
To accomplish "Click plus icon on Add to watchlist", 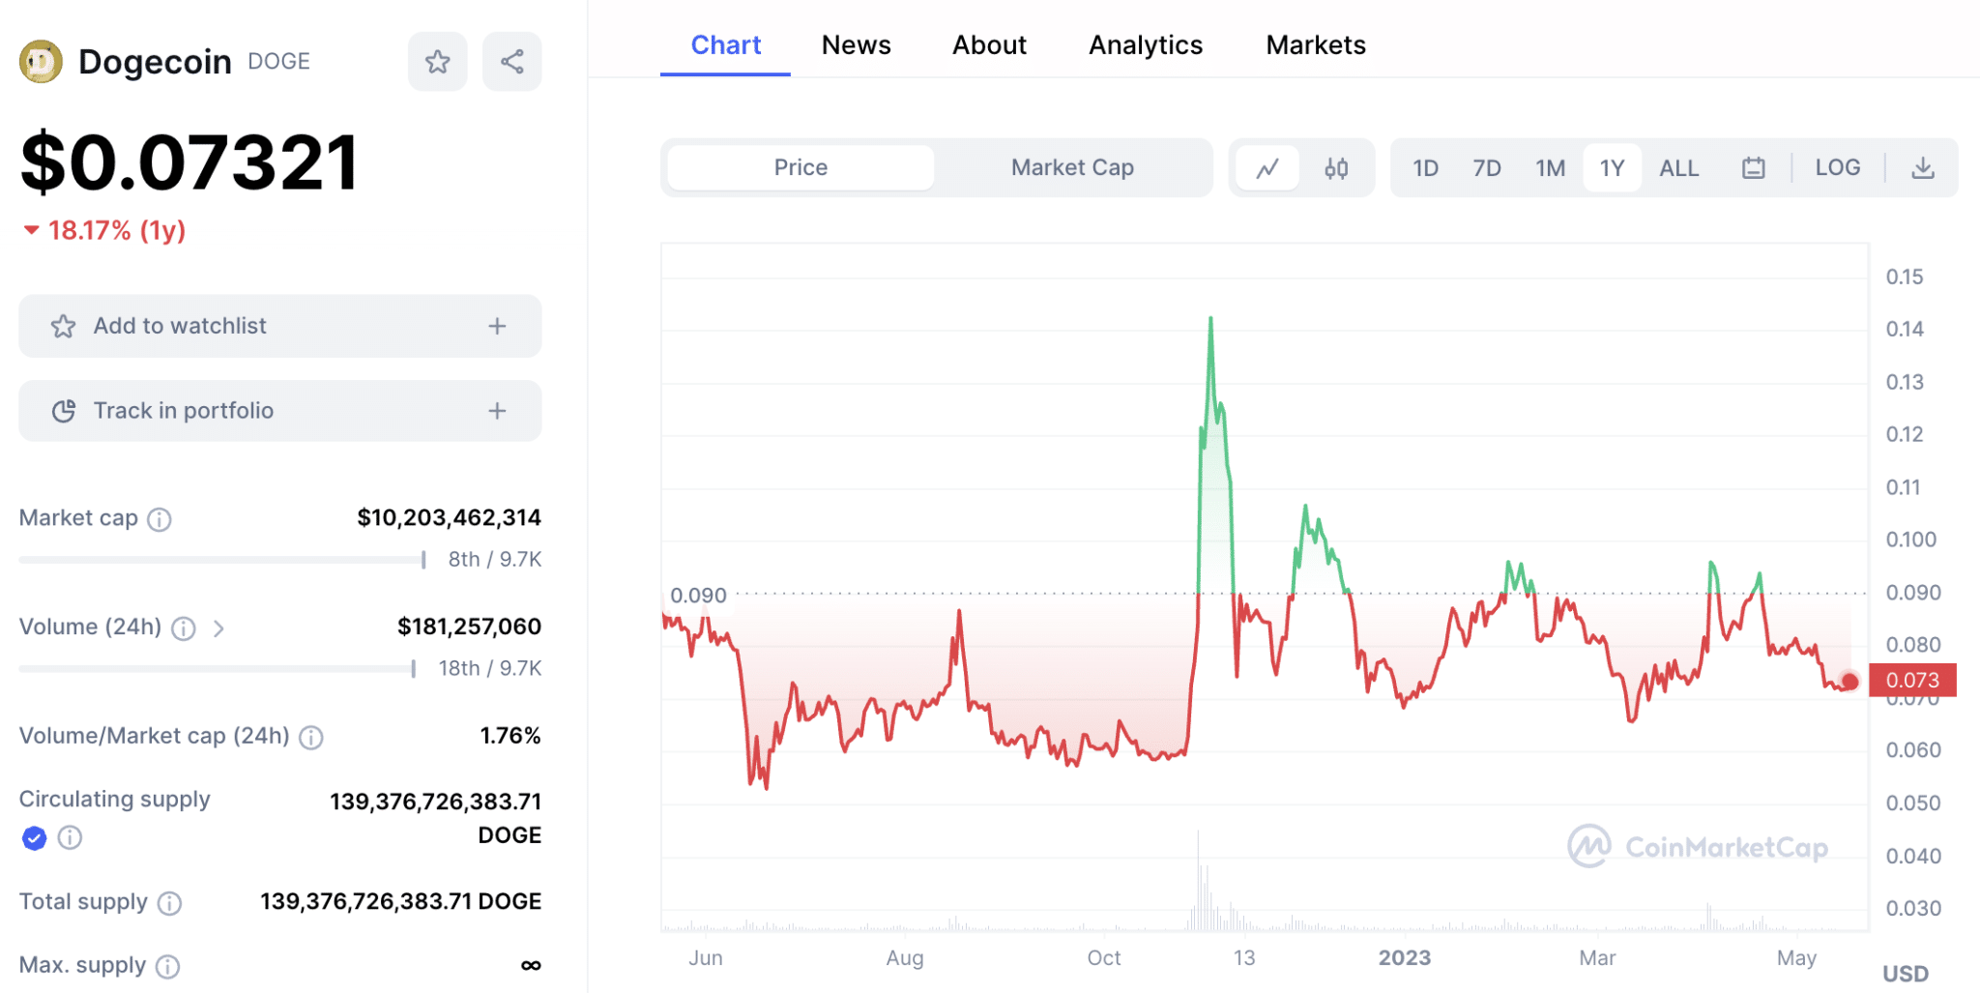I will pos(497,327).
